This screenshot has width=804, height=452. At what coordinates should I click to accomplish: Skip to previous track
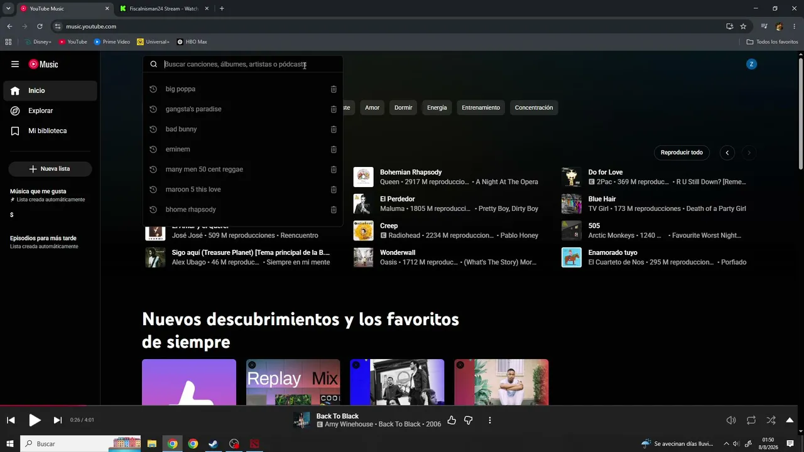click(x=11, y=420)
